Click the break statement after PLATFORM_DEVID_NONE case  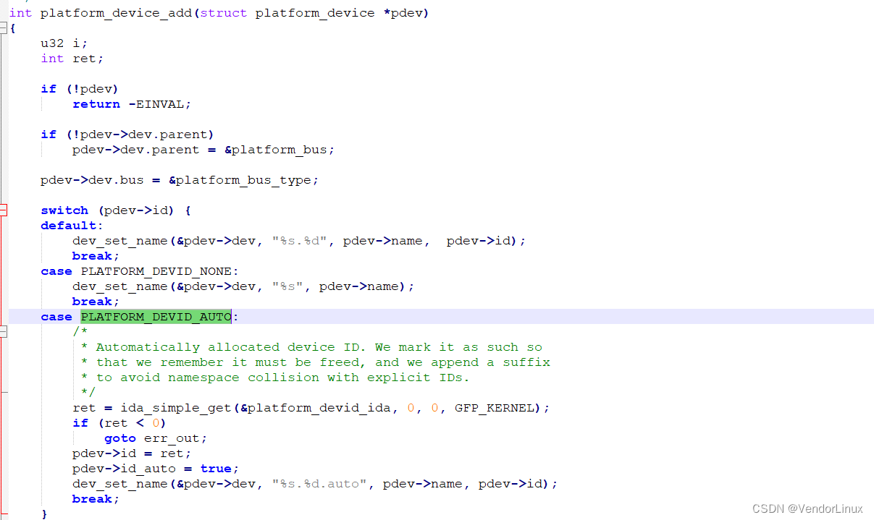pos(92,301)
